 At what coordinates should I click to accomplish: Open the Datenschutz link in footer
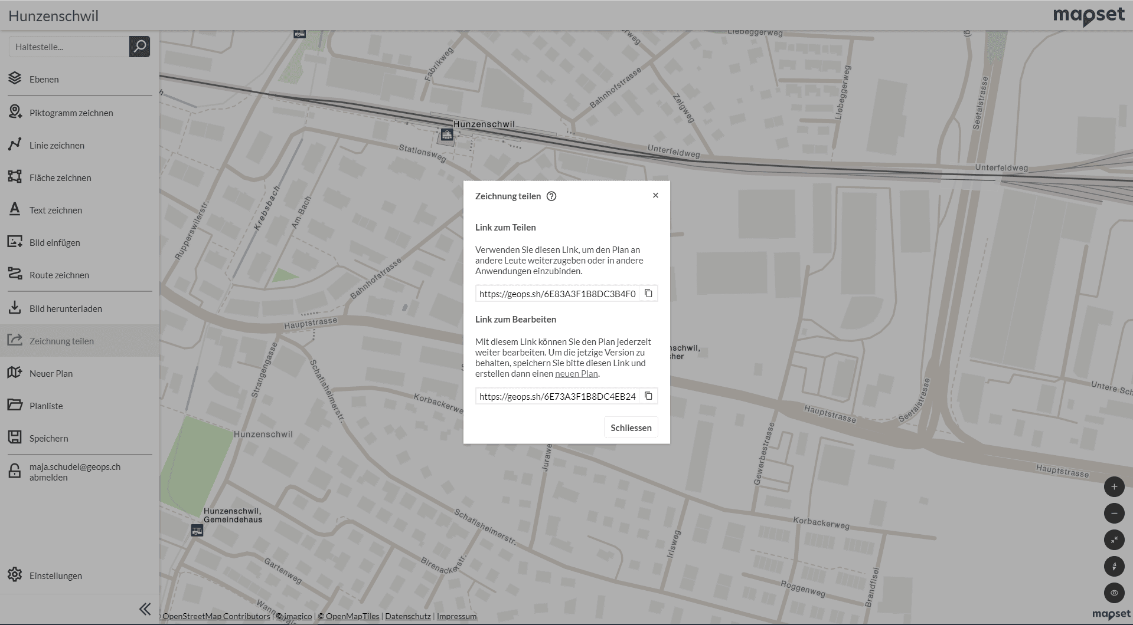pos(407,616)
